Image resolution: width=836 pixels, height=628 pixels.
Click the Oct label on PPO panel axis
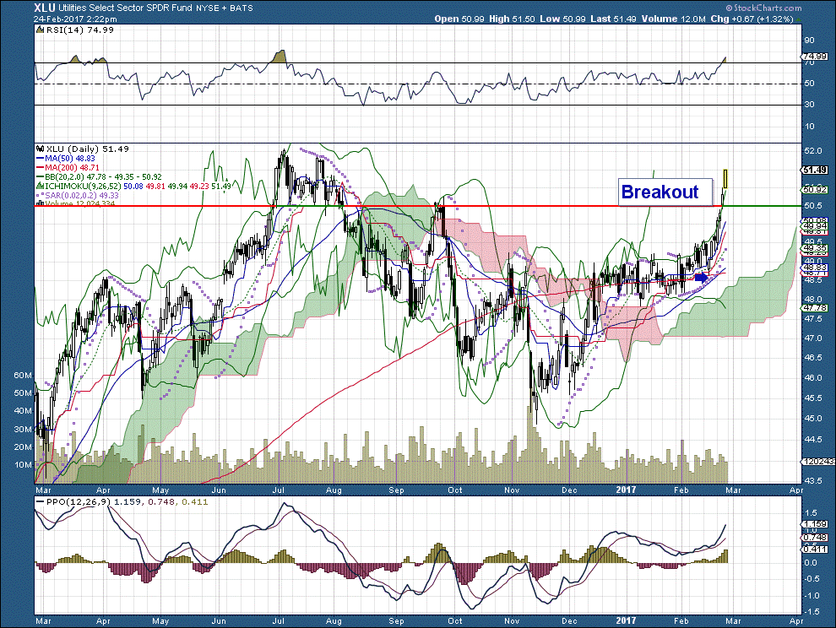point(455,621)
